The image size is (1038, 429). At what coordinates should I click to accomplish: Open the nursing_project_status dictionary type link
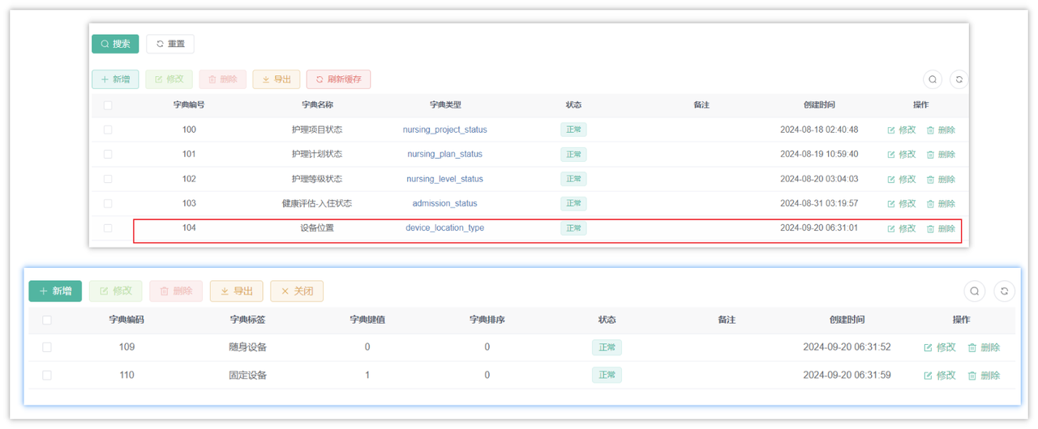click(x=444, y=130)
